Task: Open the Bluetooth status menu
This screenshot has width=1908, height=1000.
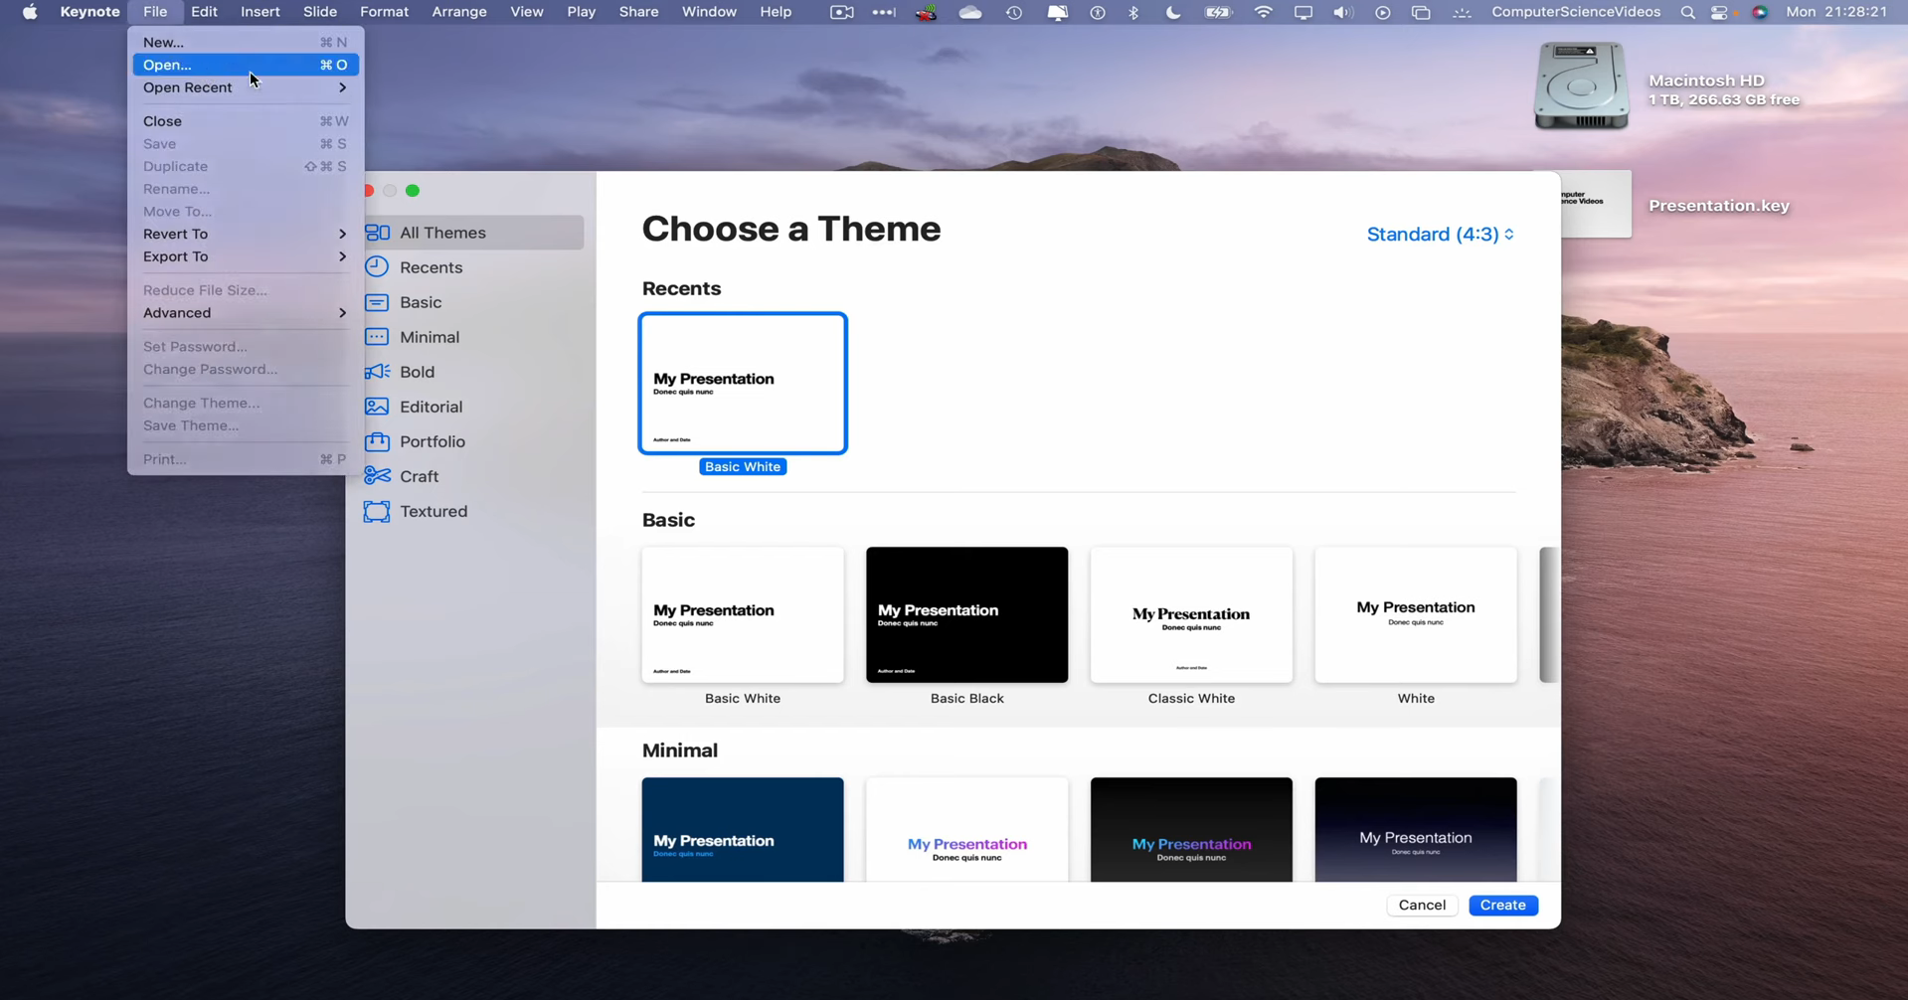Action: (1133, 12)
